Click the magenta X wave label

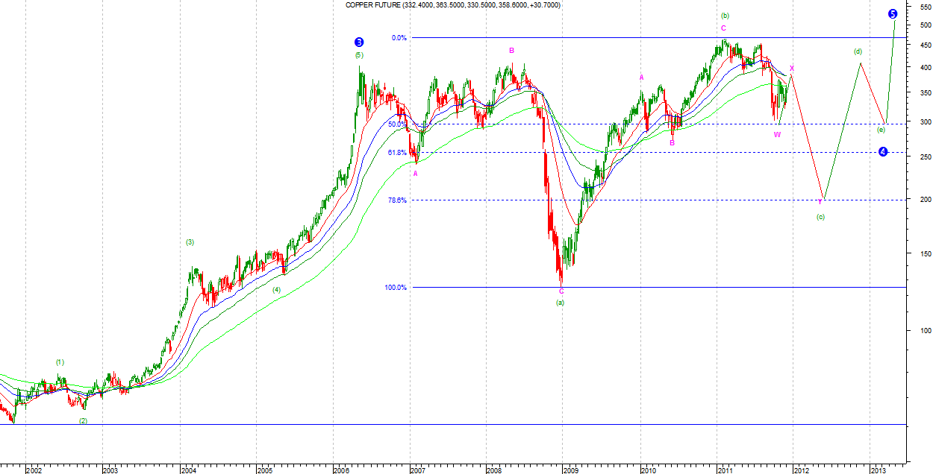(x=792, y=69)
